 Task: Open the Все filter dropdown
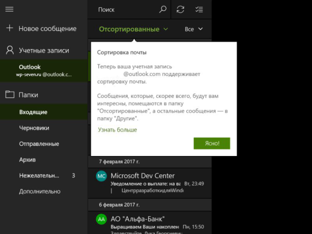tap(194, 29)
